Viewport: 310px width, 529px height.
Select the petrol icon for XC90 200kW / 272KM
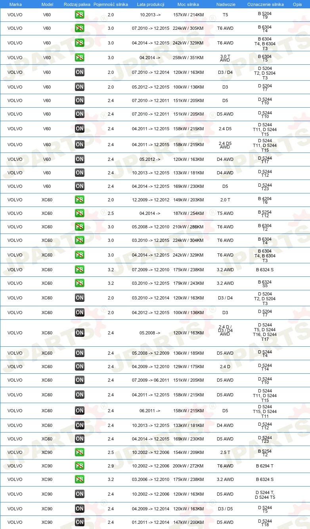pos(80,466)
